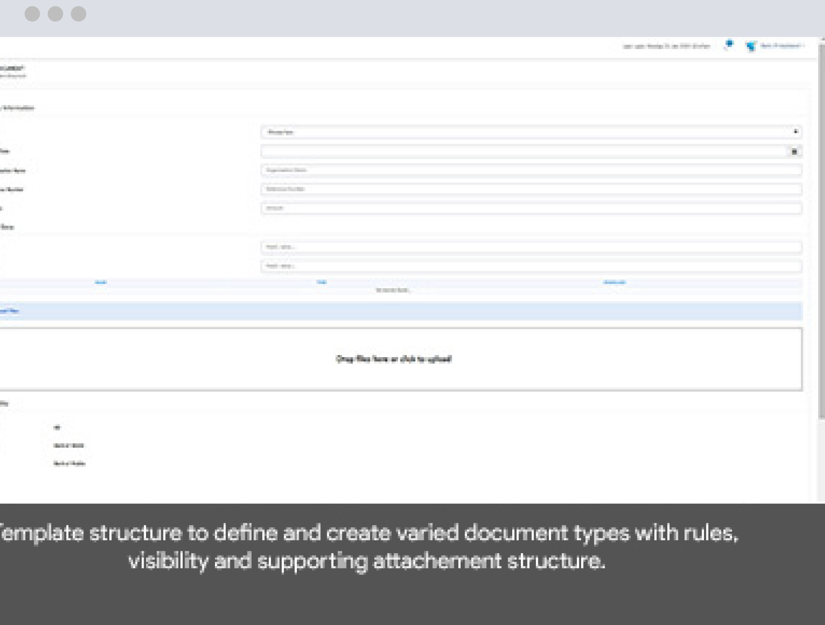Click the Amount input field
Screen dimensions: 825x625
pyautogui.click(x=531, y=208)
